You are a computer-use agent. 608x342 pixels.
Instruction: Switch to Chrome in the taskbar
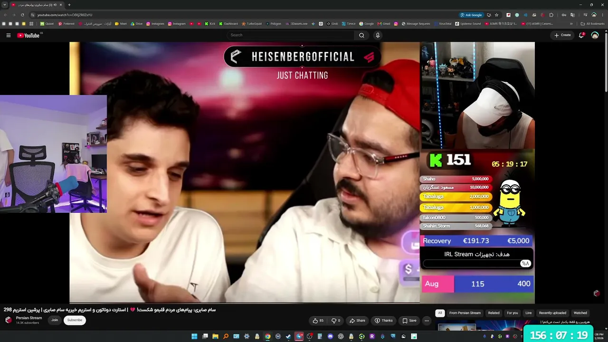point(267,336)
